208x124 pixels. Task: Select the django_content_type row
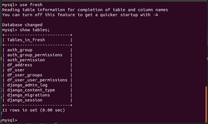[x=31, y=90]
